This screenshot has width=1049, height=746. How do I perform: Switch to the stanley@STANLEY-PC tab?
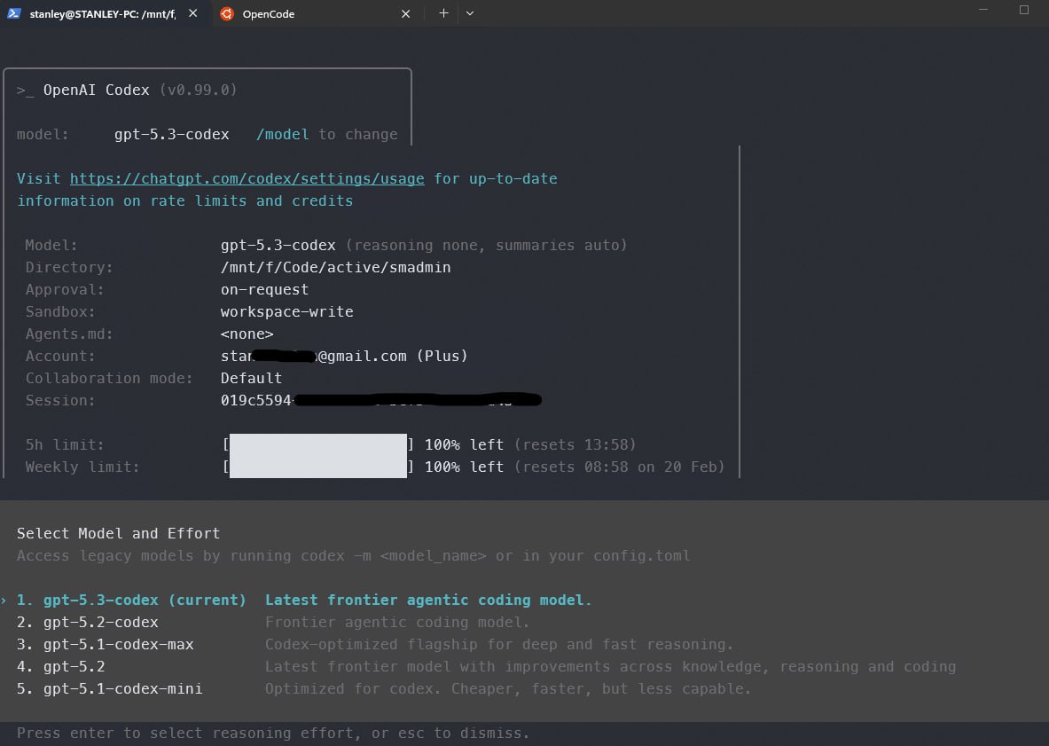pos(102,14)
